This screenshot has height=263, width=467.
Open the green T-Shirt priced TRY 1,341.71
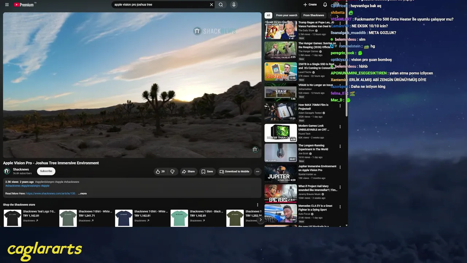(x=85, y=218)
